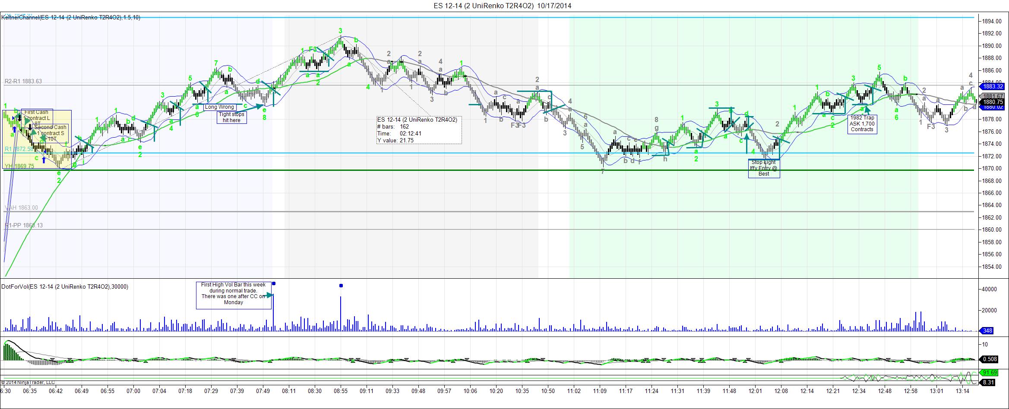Select the Second Cash contract S note
Viewport: 1009px width, 409px height.
click(x=51, y=133)
